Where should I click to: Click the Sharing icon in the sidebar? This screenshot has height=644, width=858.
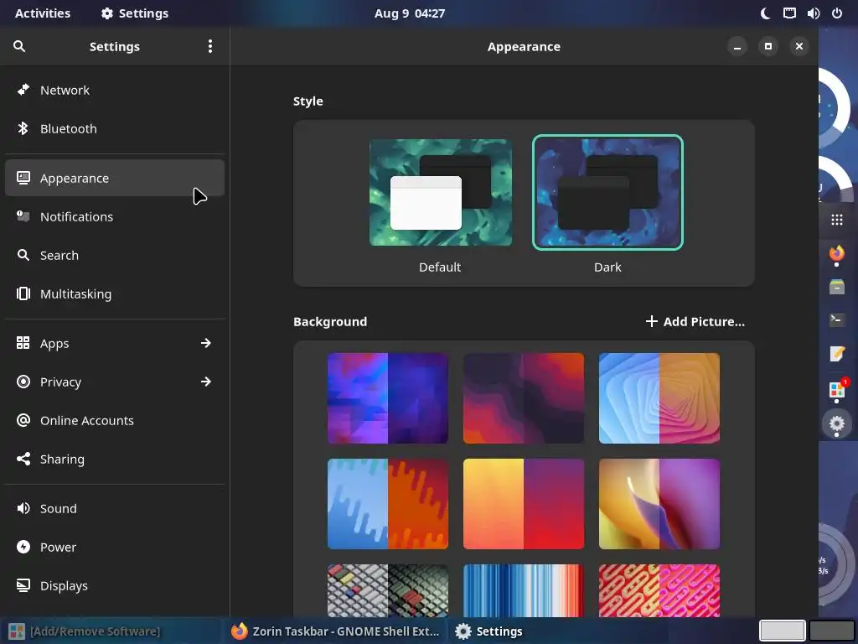[23, 459]
